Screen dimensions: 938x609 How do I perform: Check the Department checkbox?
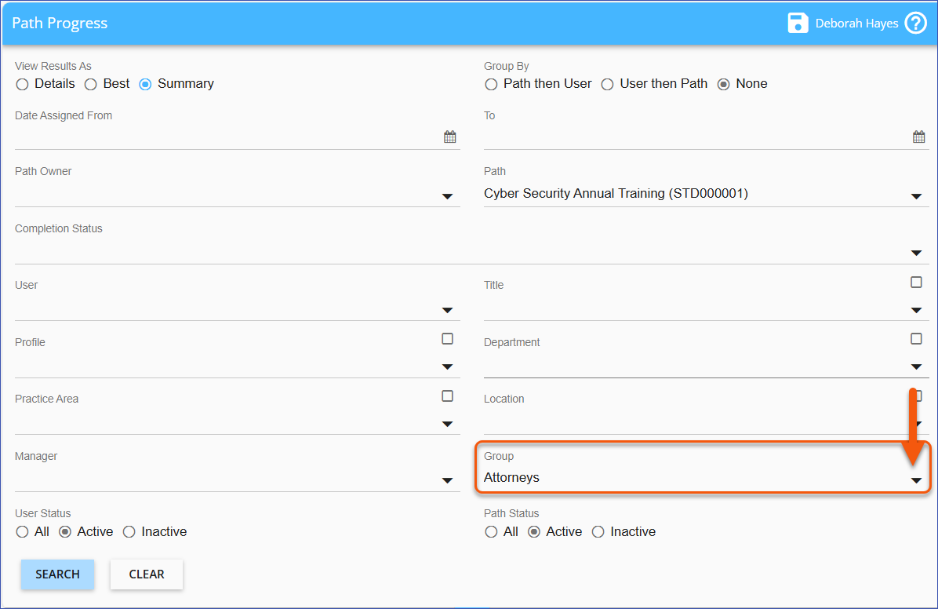916,339
